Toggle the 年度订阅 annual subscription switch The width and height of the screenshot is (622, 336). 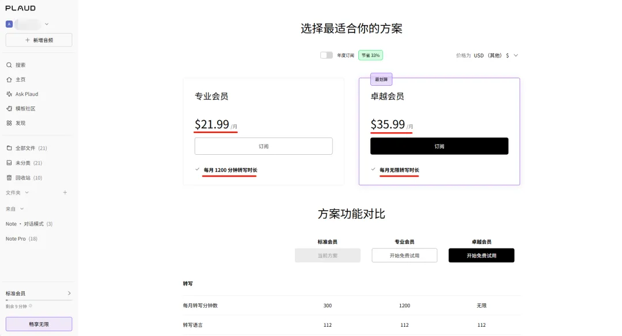[x=327, y=55]
